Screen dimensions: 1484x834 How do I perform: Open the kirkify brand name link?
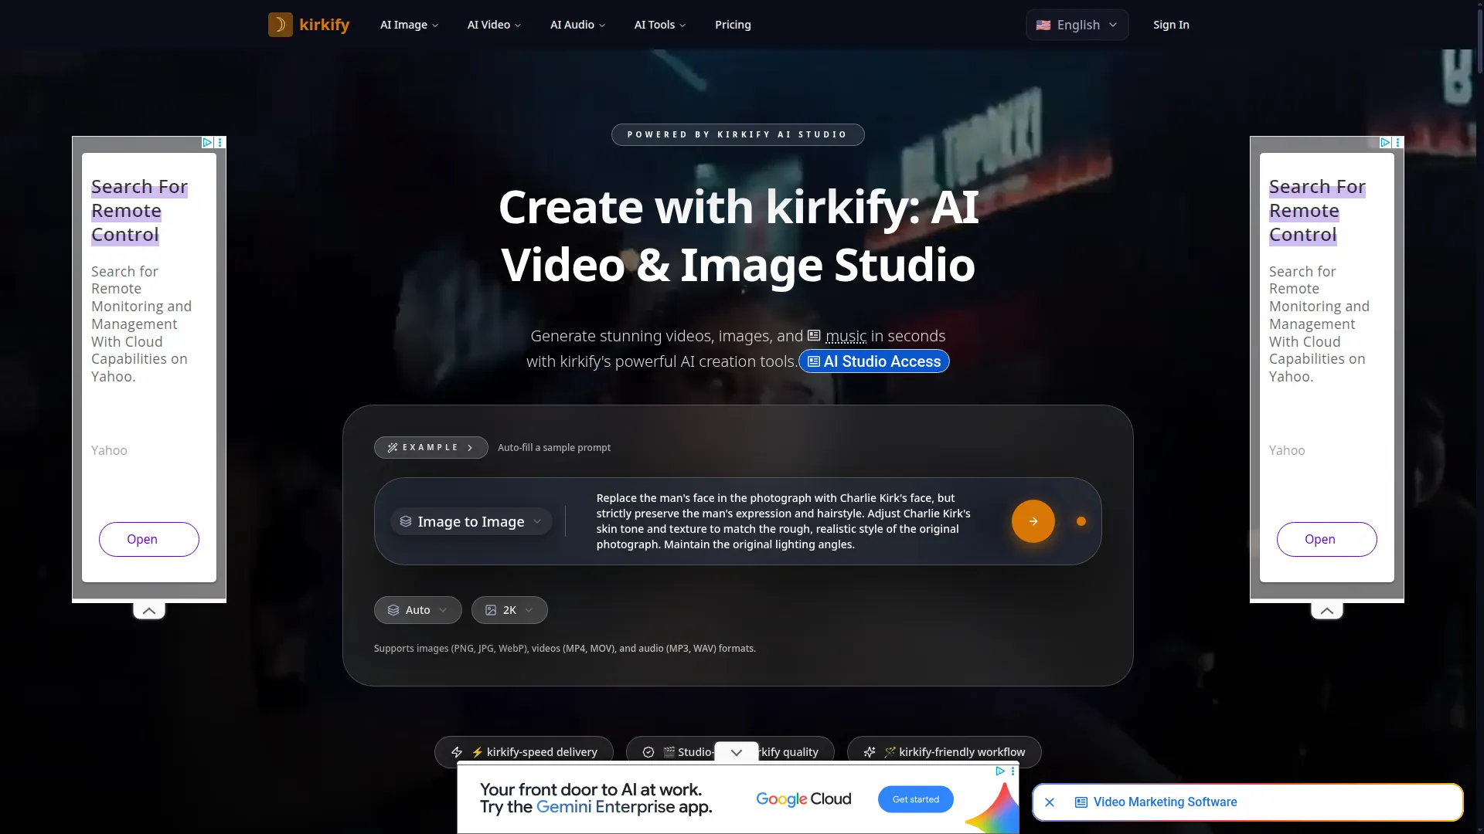[324, 25]
